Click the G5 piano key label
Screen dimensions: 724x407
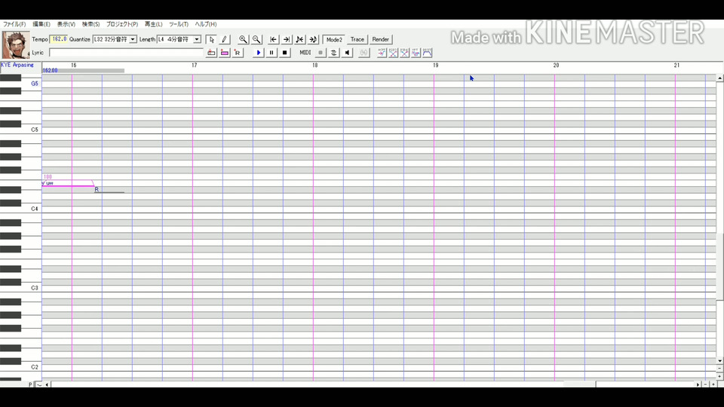pos(35,84)
